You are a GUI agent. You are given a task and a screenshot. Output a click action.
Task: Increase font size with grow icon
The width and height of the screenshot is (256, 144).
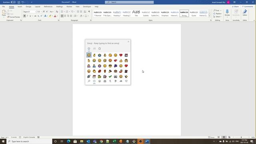coord(44,12)
